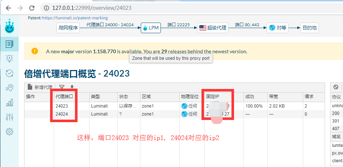Sort by the 状态 column header
Image resolution: width=343 pixels, height=167 pixels.
click(x=129, y=97)
